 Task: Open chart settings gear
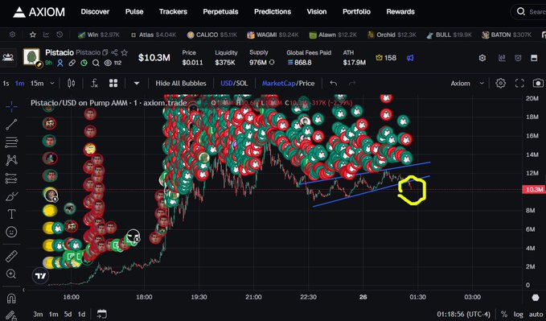pyautogui.click(x=500, y=84)
